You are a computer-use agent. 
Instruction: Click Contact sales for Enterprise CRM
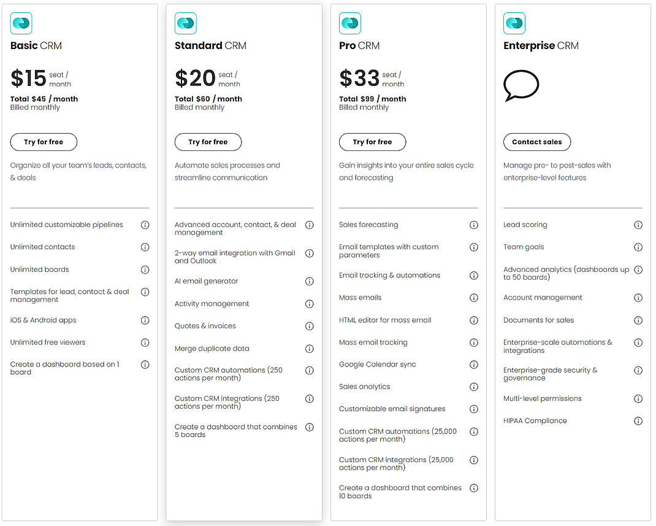(536, 142)
